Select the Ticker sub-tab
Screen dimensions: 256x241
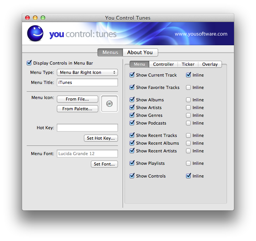[188, 64]
